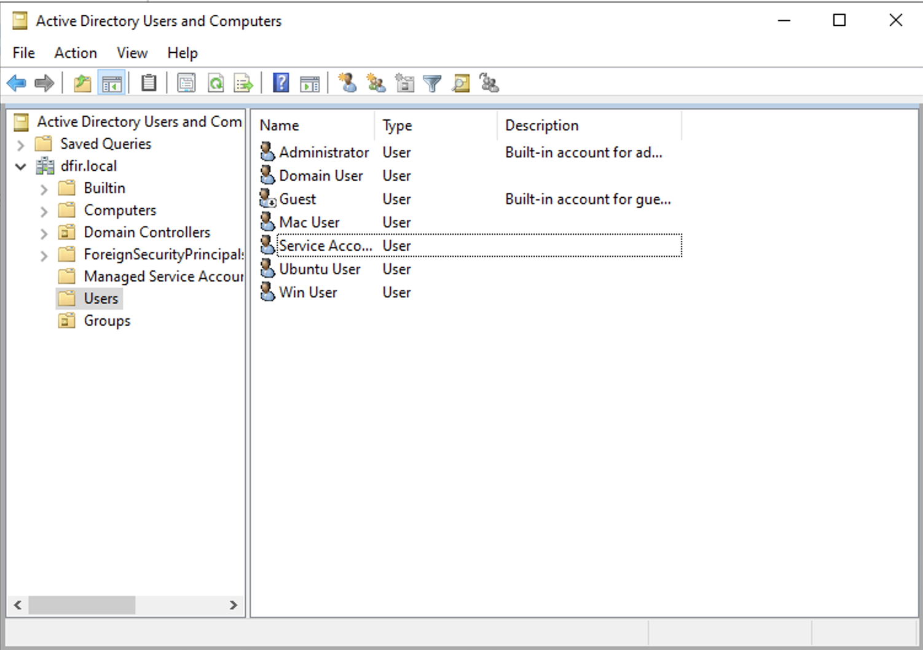Screen dimensions: 923x650
Task: Click the Create new group icon
Action: 375,83
